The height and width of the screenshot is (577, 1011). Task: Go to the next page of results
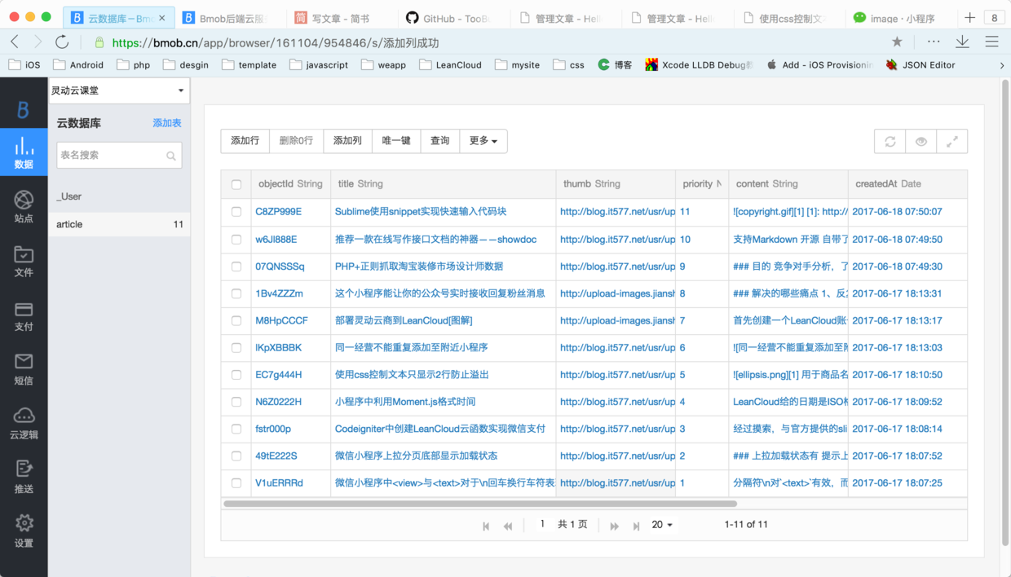tap(615, 526)
